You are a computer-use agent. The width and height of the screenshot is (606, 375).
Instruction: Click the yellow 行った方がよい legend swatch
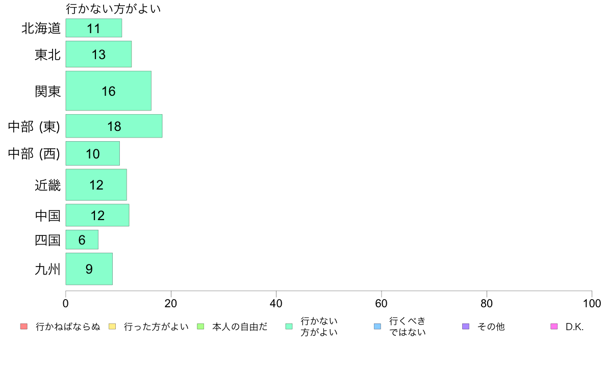112,327
